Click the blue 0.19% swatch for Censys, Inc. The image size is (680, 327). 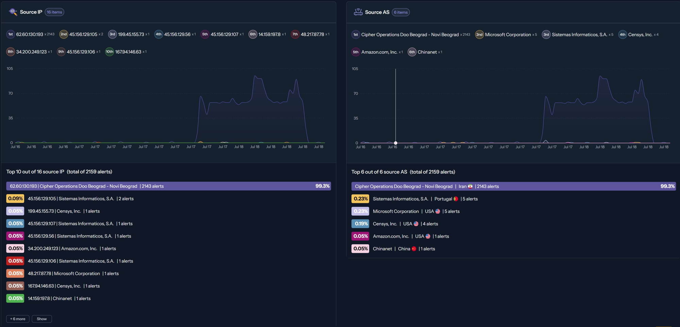point(360,224)
